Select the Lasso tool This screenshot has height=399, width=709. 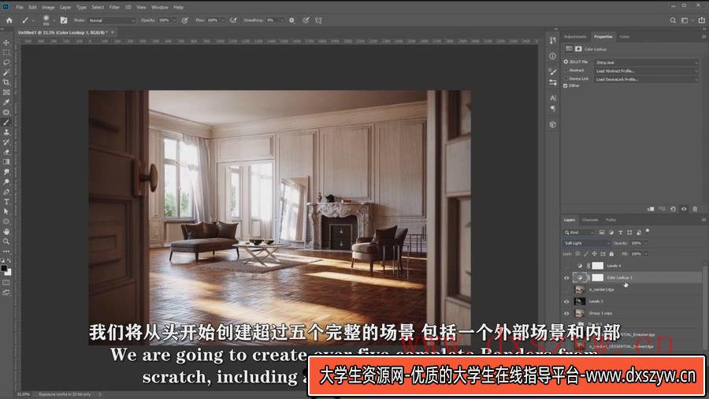[6, 62]
